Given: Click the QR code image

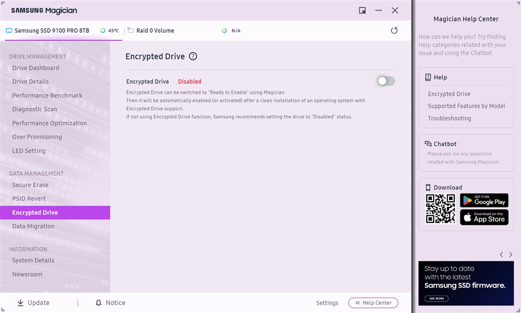Looking at the screenshot, I should [x=440, y=208].
